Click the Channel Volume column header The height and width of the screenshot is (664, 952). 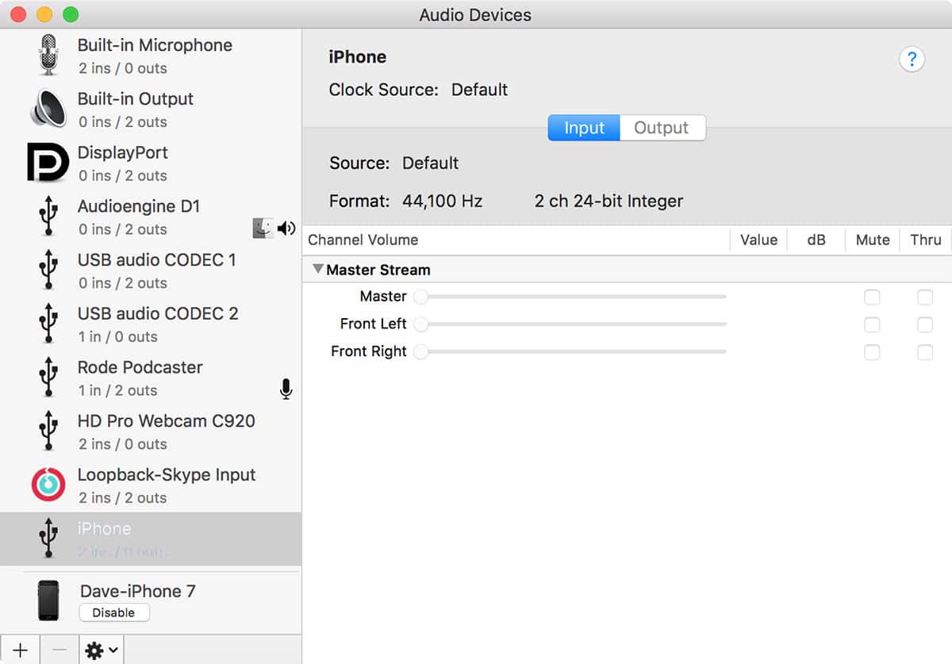(363, 240)
